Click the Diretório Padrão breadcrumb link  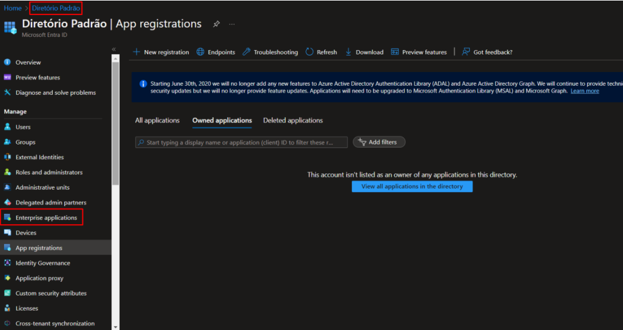pos(56,8)
